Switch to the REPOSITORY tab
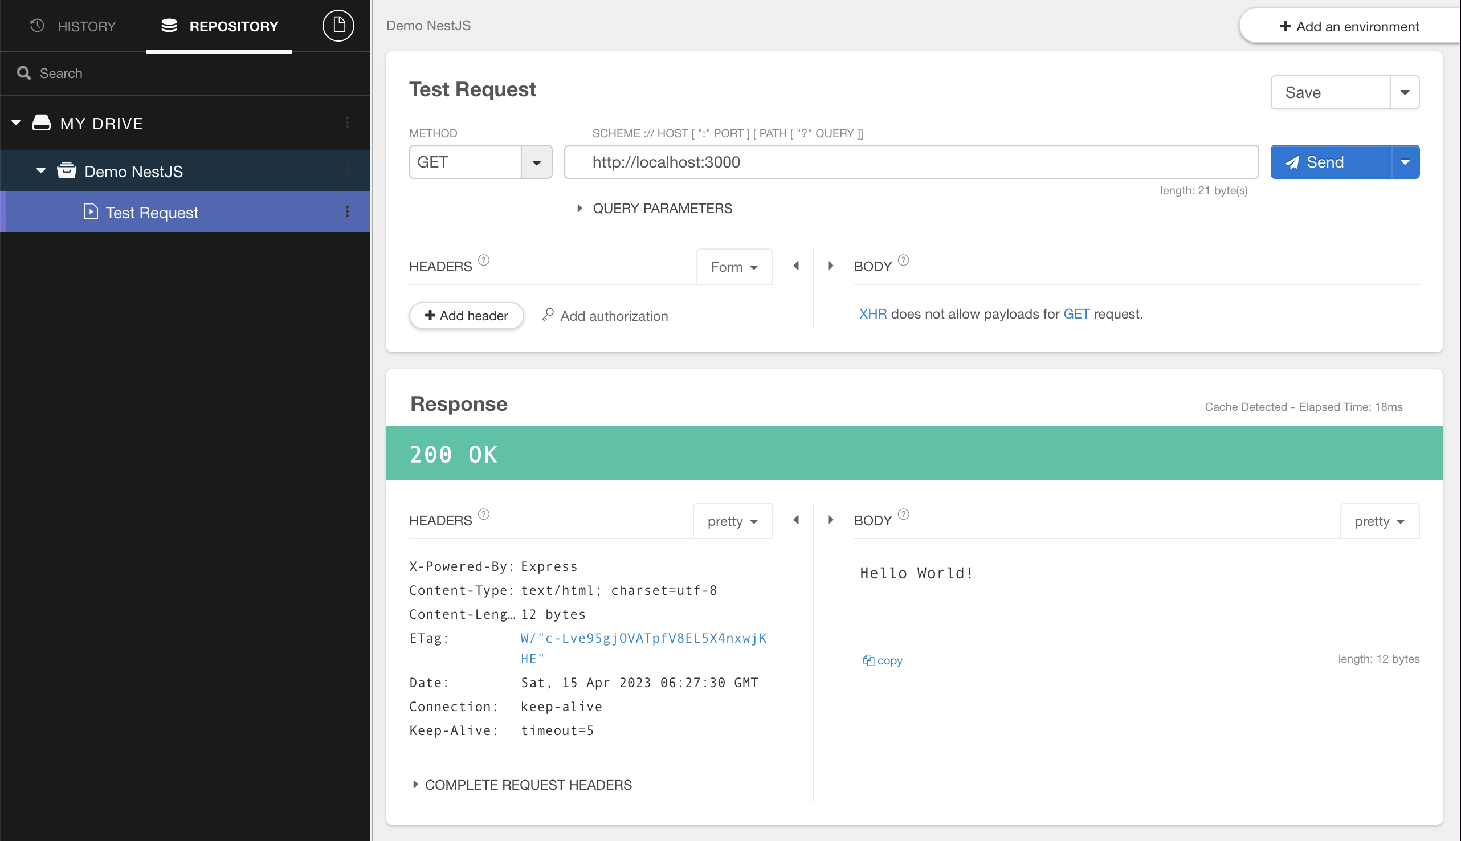This screenshot has height=841, width=1461. click(x=219, y=26)
